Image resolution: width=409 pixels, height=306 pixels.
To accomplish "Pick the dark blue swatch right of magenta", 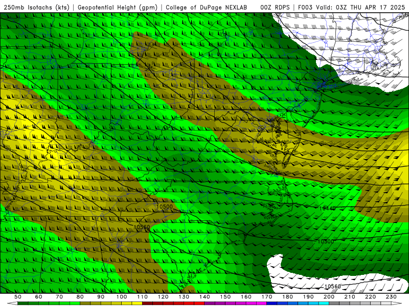I will coord(271,303).
